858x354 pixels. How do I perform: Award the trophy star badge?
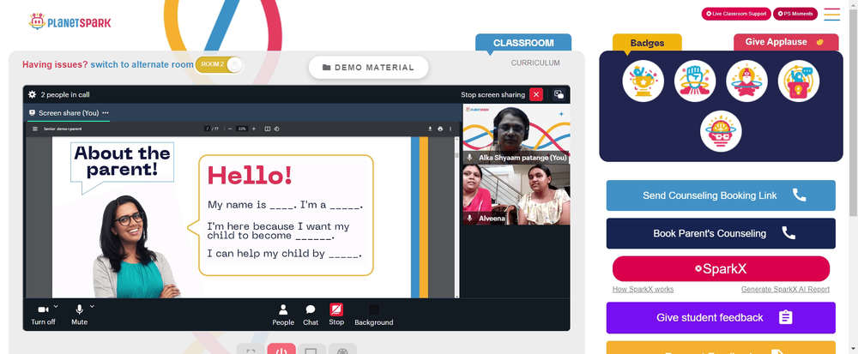tap(643, 81)
